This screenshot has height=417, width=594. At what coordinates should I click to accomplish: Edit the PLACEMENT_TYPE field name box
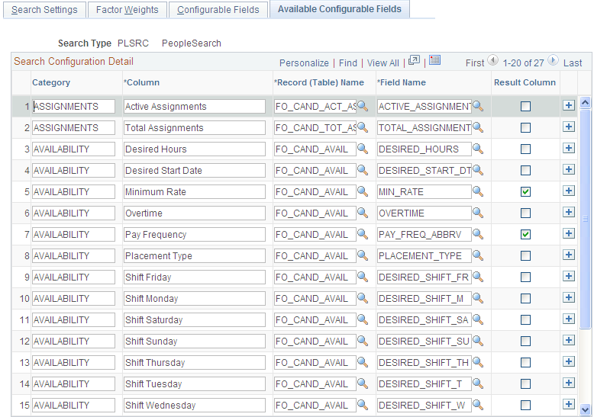[425, 256]
